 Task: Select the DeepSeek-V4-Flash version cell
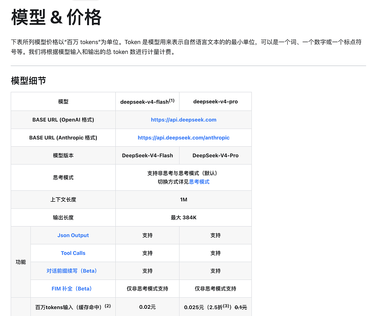[x=147, y=156]
